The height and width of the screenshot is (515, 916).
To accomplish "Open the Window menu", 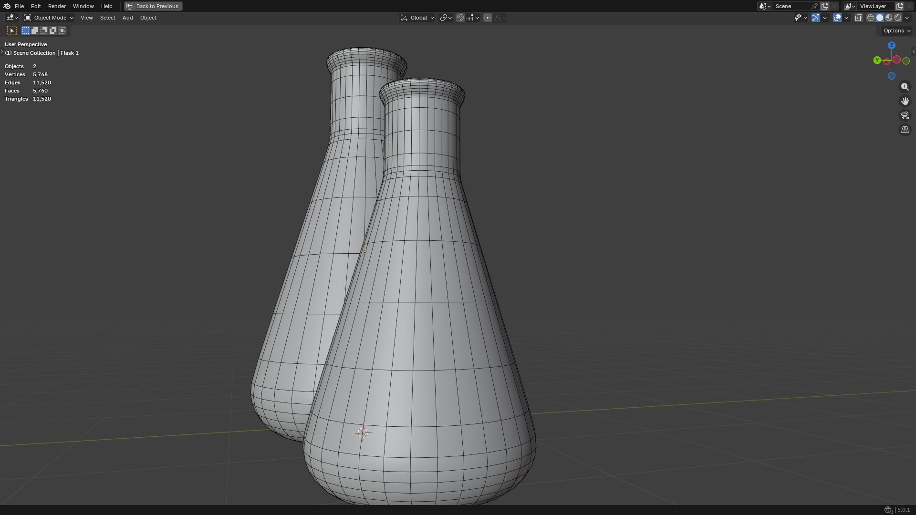I will click(83, 6).
